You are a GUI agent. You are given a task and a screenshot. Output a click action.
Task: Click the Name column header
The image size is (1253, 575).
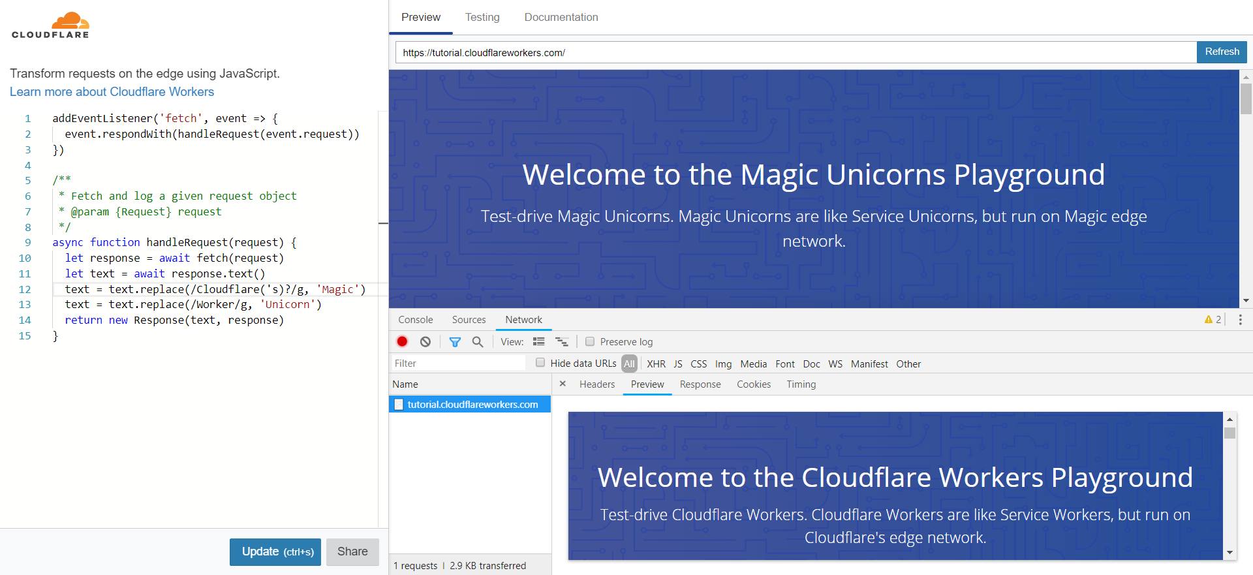coord(470,384)
